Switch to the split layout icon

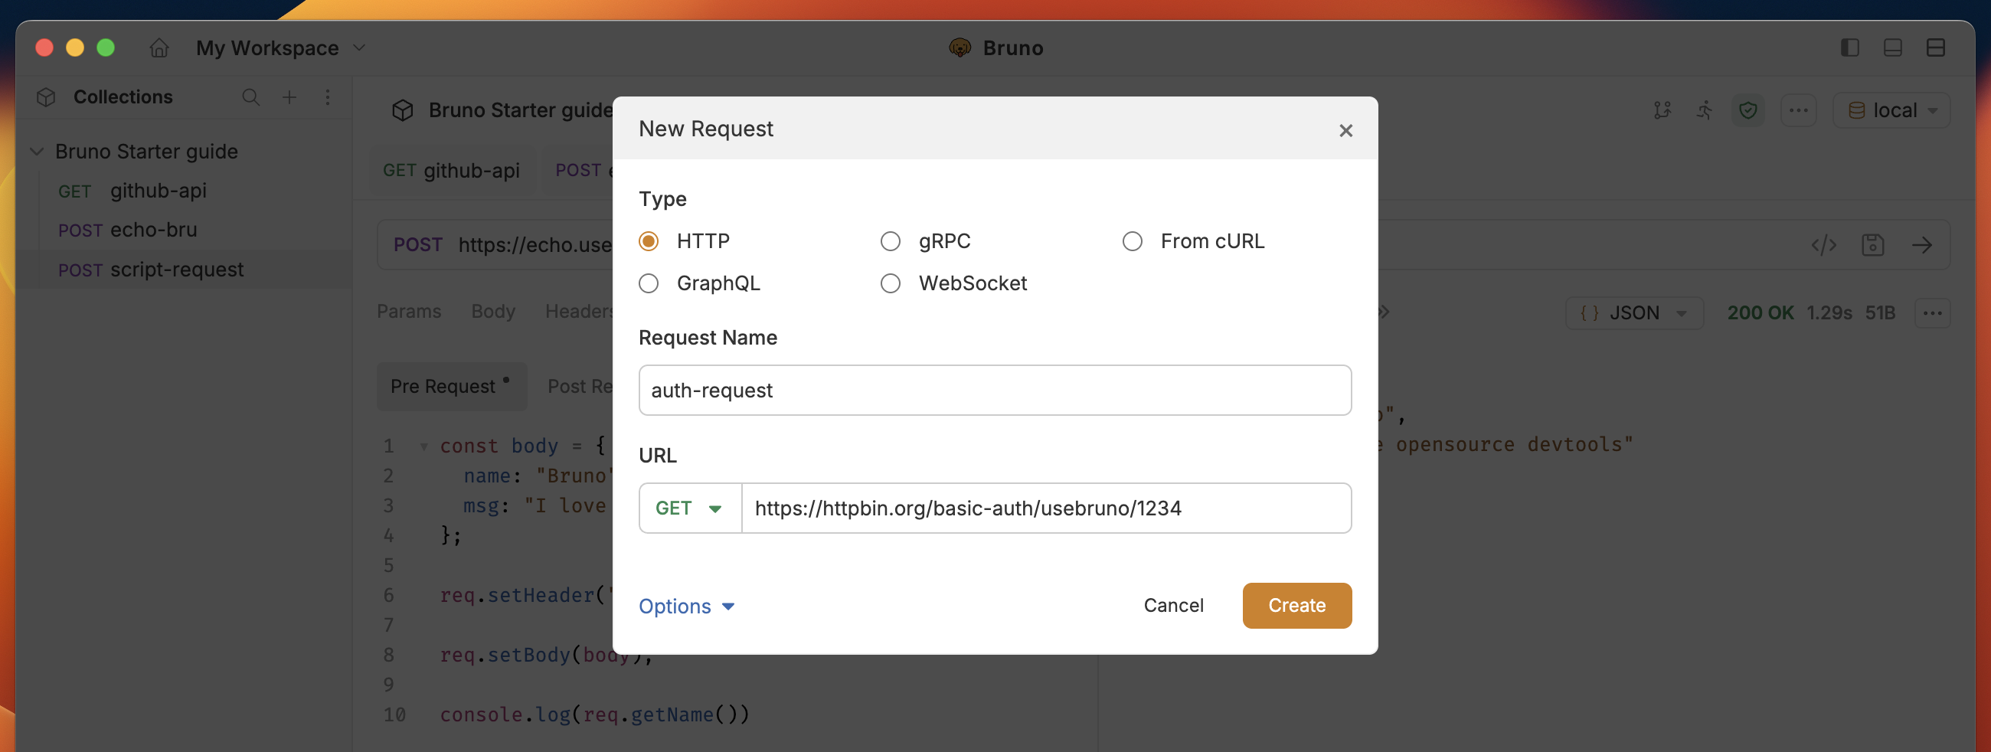[1935, 48]
